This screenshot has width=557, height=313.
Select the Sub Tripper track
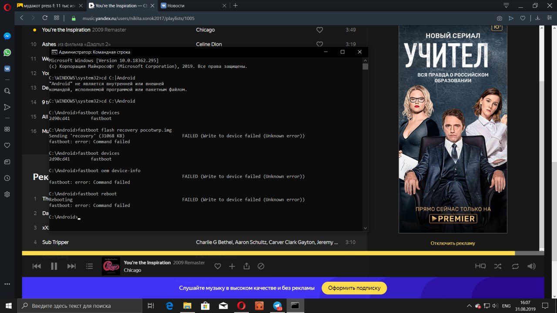[55, 242]
